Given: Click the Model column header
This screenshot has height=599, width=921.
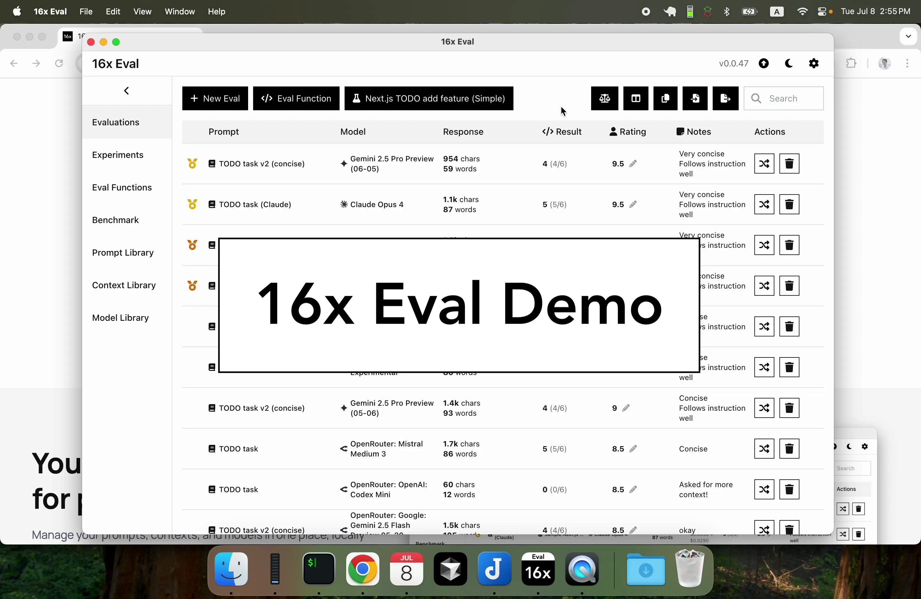Looking at the screenshot, I should 353,132.
